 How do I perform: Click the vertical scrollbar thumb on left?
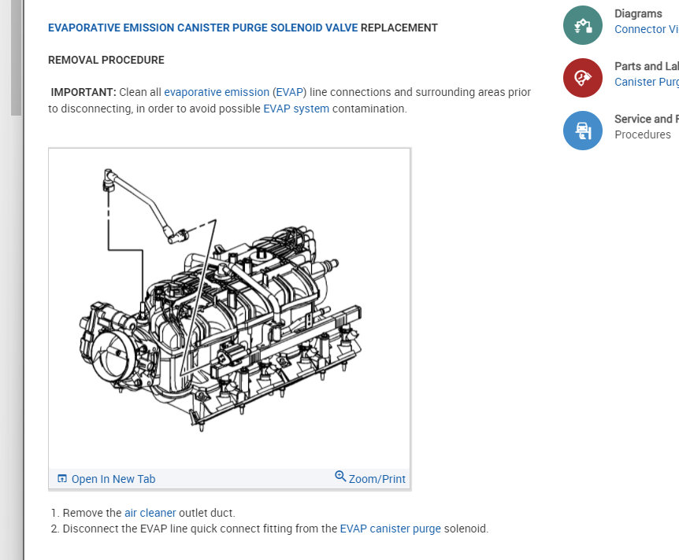16,58
